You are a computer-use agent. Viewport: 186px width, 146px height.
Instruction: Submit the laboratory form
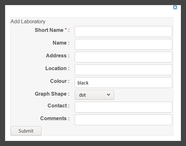pos(26,131)
